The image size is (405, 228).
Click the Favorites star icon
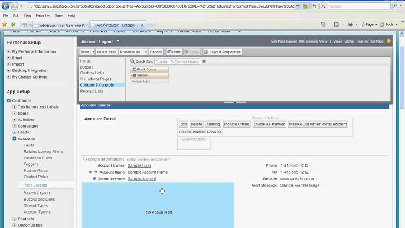(x=5, y=25)
